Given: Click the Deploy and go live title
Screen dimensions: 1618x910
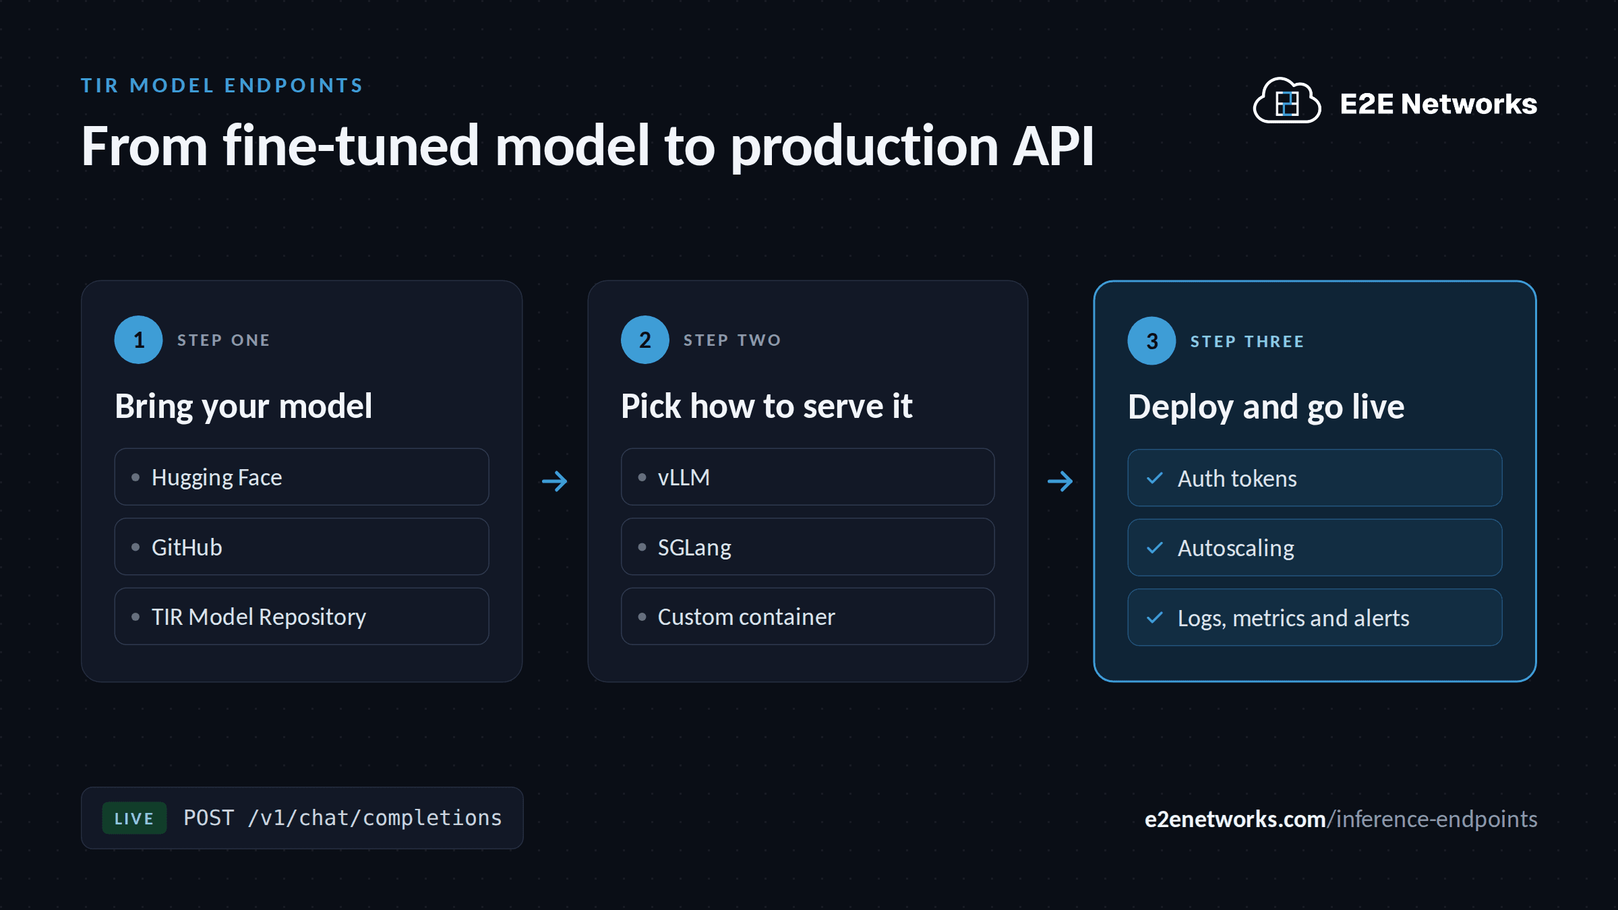Looking at the screenshot, I should pyautogui.click(x=1266, y=407).
